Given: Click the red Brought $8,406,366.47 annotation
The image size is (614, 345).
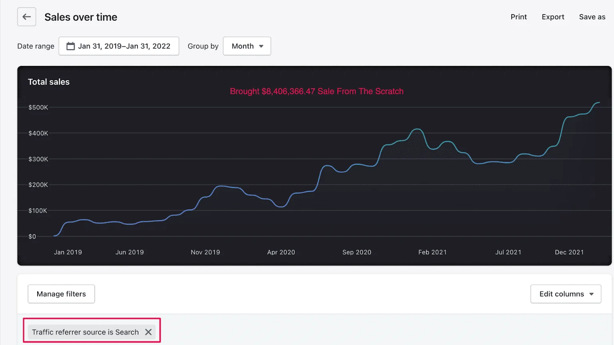Looking at the screenshot, I should (x=317, y=91).
